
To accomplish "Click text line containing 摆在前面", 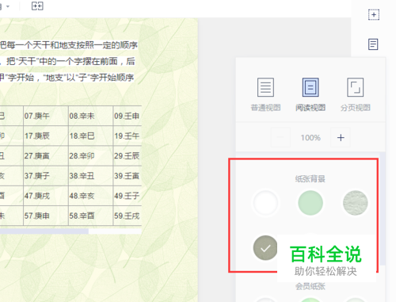I will [x=67, y=61].
